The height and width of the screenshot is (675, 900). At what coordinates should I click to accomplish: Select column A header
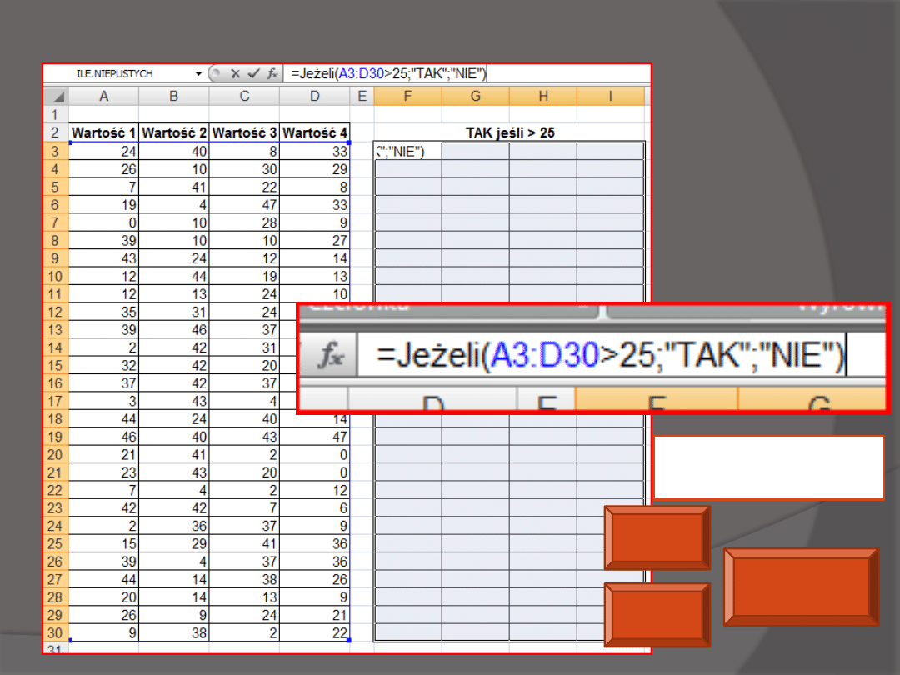tap(103, 97)
